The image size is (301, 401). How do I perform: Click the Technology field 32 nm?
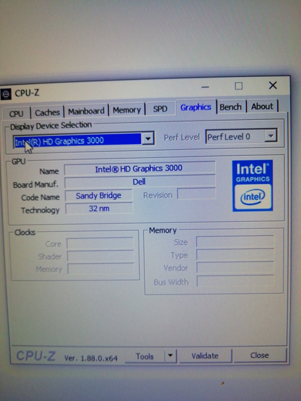pos(99,208)
